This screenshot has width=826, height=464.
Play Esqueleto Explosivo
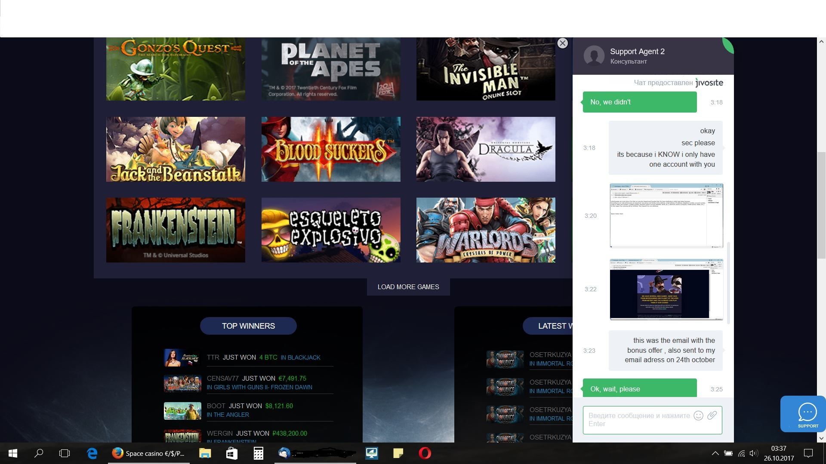331,230
